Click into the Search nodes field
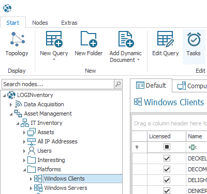The image size is (207, 194). 58,84
